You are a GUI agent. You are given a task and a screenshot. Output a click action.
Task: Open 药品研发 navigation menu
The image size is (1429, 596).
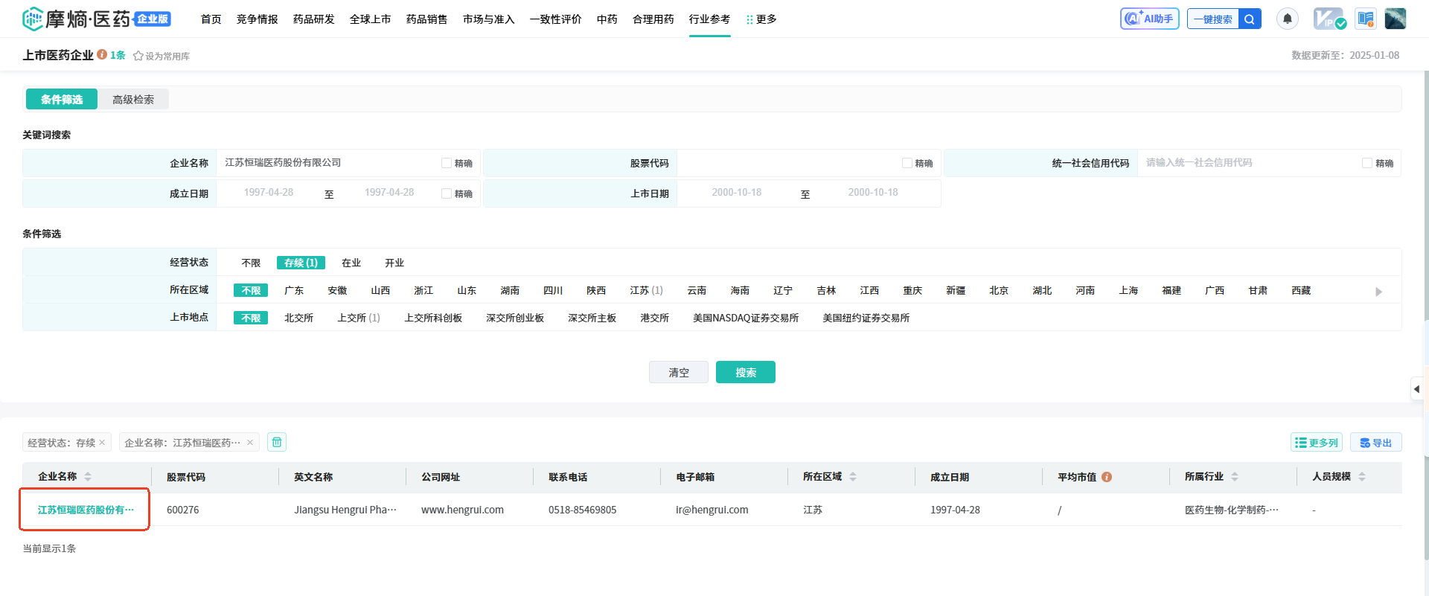coord(314,19)
